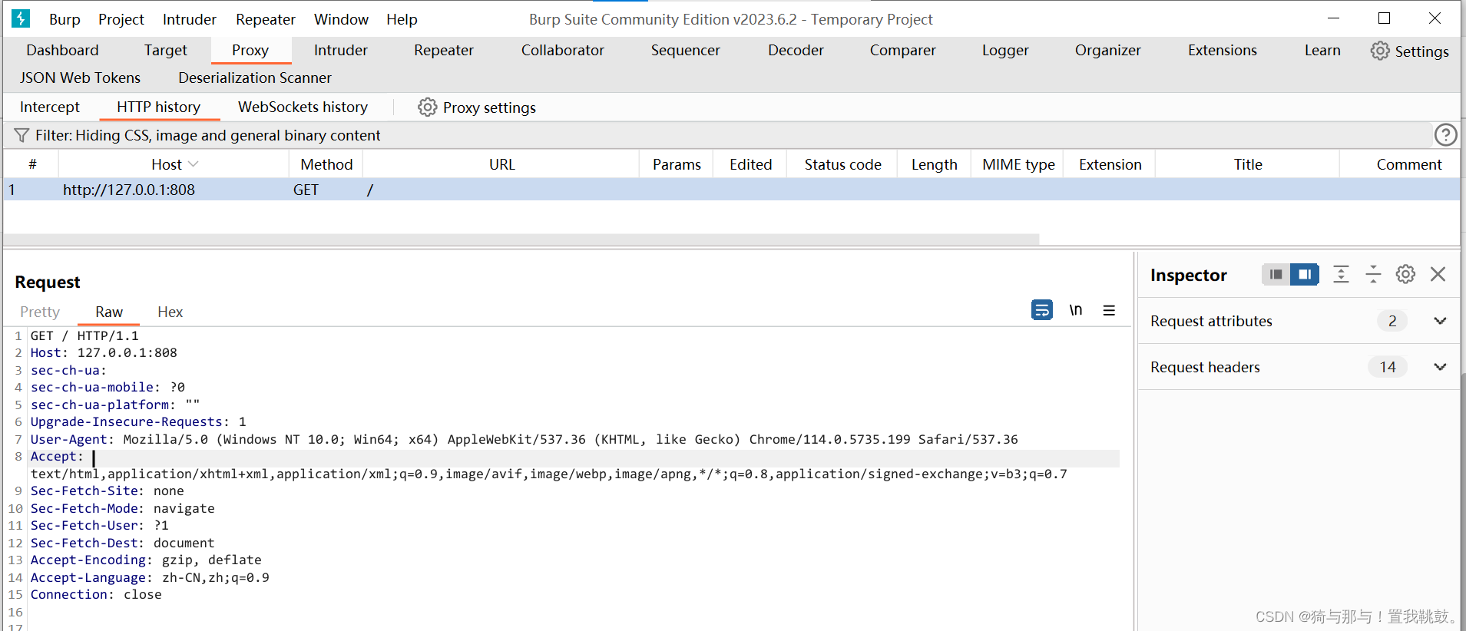Screen dimensions: 1466x631
Task: Switch to Target tab
Action: tap(165, 50)
